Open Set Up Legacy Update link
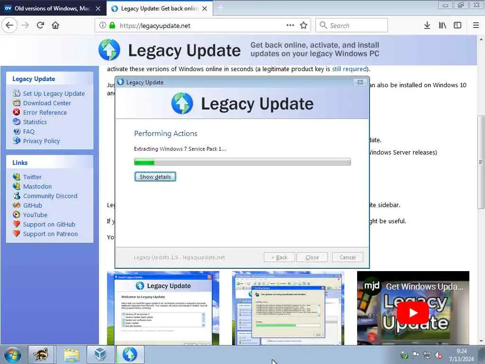The width and height of the screenshot is (485, 364). click(54, 93)
